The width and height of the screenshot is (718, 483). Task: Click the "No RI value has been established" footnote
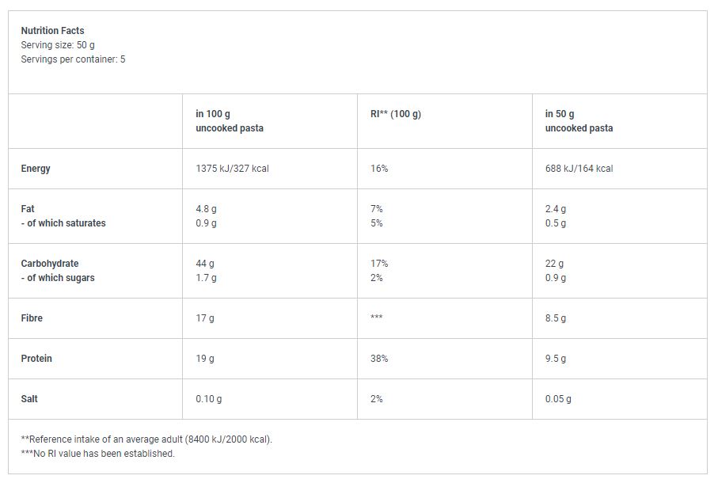97,454
